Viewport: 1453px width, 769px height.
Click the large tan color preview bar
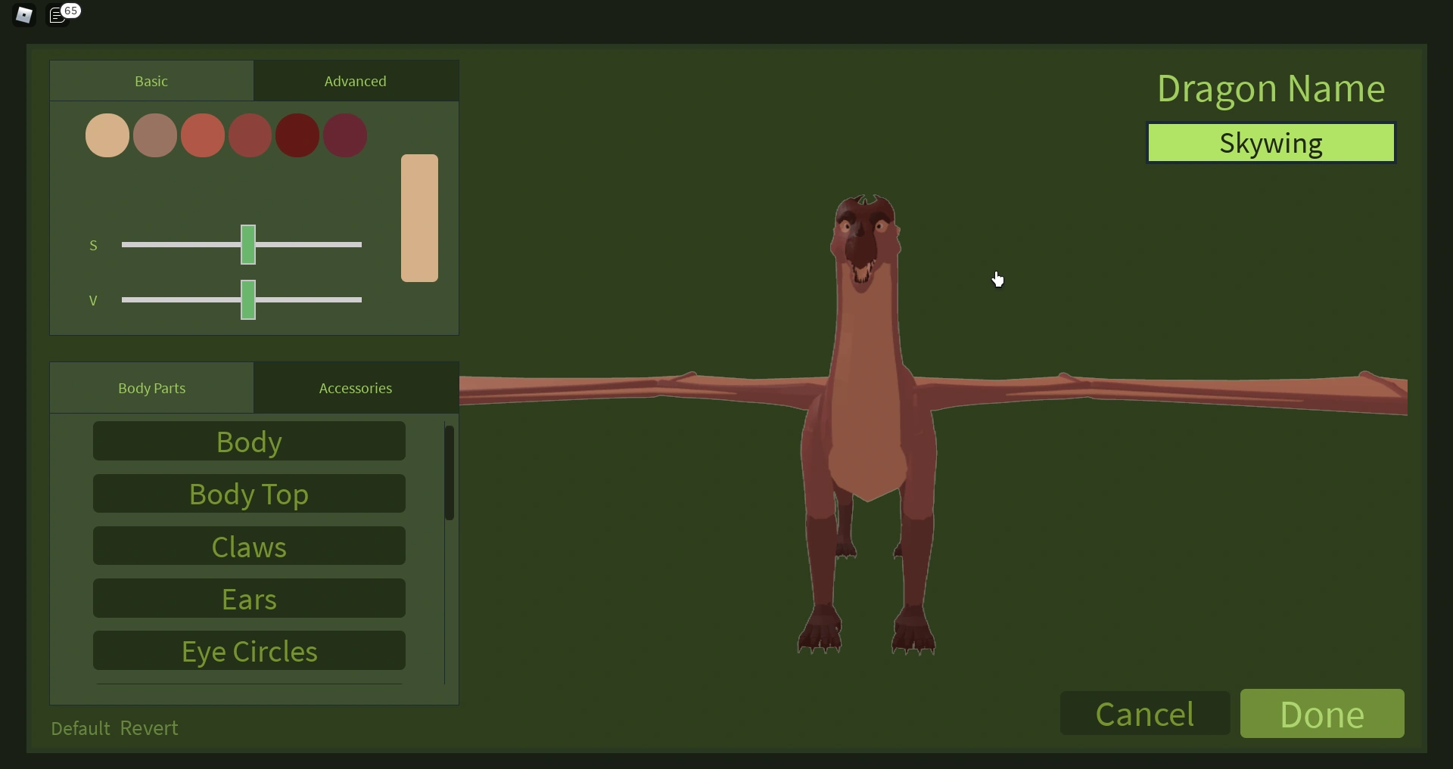[420, 218]
